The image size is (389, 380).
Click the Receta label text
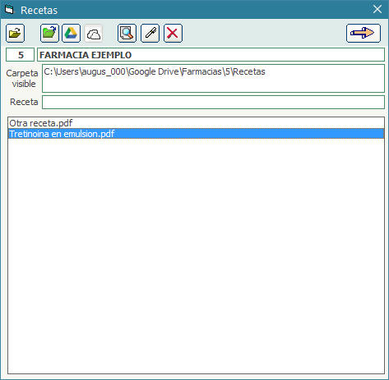[24, 102]
